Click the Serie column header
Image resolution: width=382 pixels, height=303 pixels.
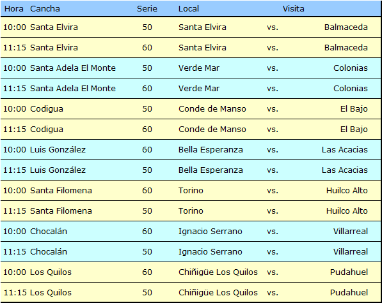click(147, 9)
